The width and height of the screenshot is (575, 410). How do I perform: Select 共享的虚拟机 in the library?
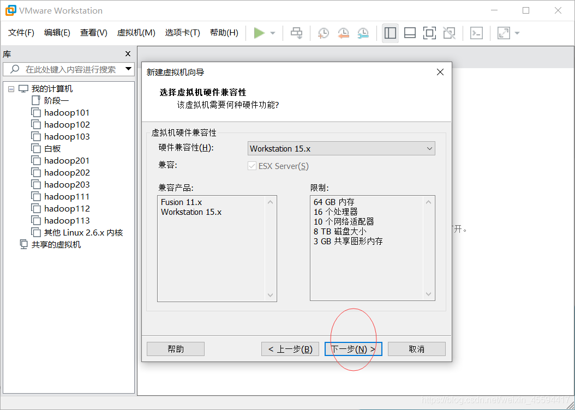[x=56, y=244]
